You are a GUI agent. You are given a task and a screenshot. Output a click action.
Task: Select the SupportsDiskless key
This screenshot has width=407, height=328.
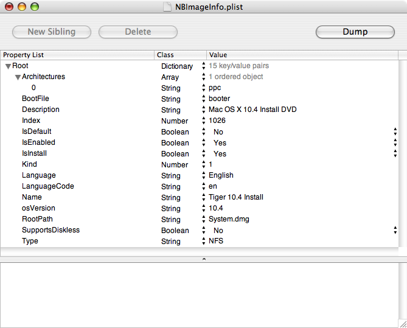51,230
